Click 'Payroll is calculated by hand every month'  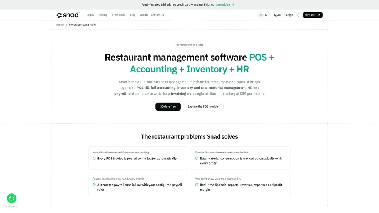[x=118, y=179]
